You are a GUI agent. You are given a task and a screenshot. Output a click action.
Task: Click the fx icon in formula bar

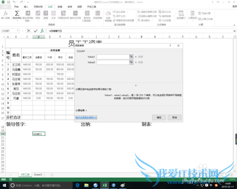42,31
